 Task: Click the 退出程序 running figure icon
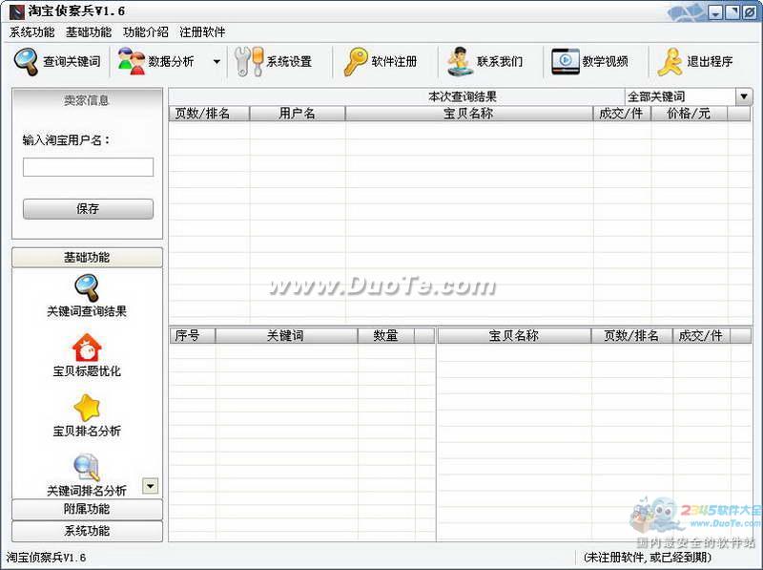point(670,61)
